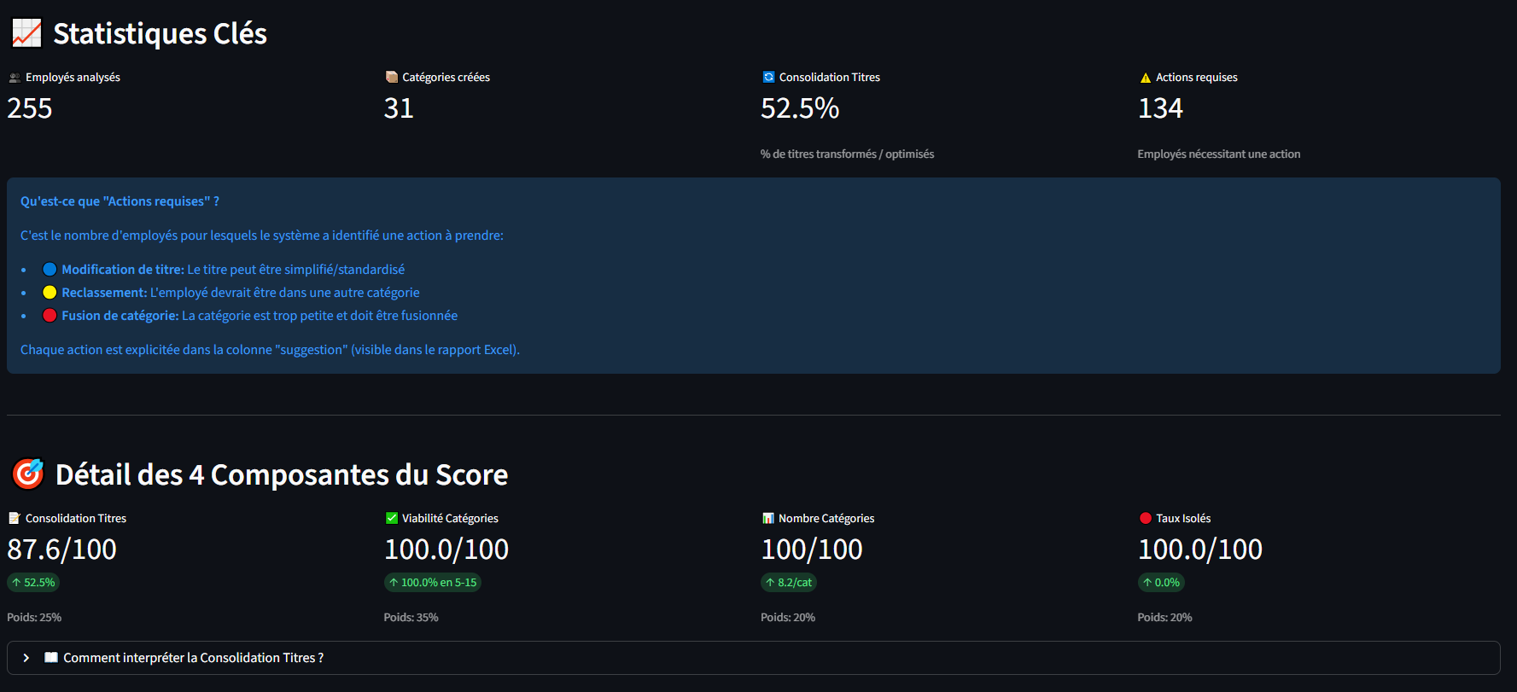Image resolution: width=1517 pixels, height=692 pixels.
Task: Expand the Comment interpréter la Consolidation Titres section
Action: click(193, 658)
